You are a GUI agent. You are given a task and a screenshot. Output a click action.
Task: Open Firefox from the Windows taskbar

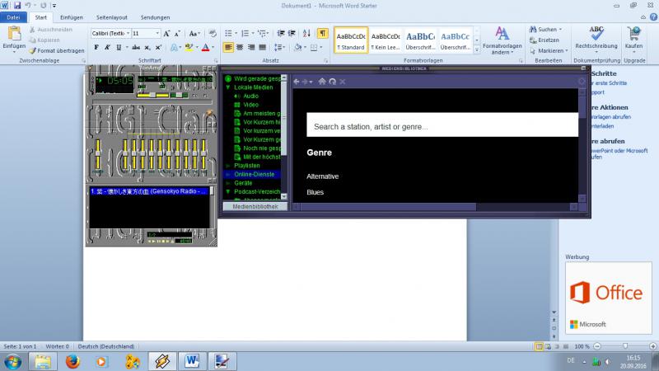(72, 361)
